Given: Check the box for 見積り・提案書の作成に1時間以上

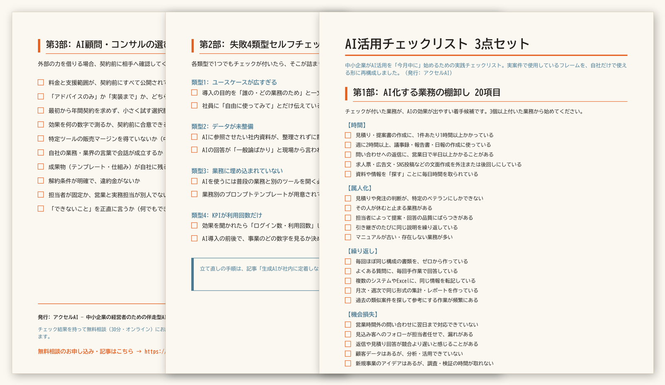Looking at the screenshot, I should [x=348, y=135].
